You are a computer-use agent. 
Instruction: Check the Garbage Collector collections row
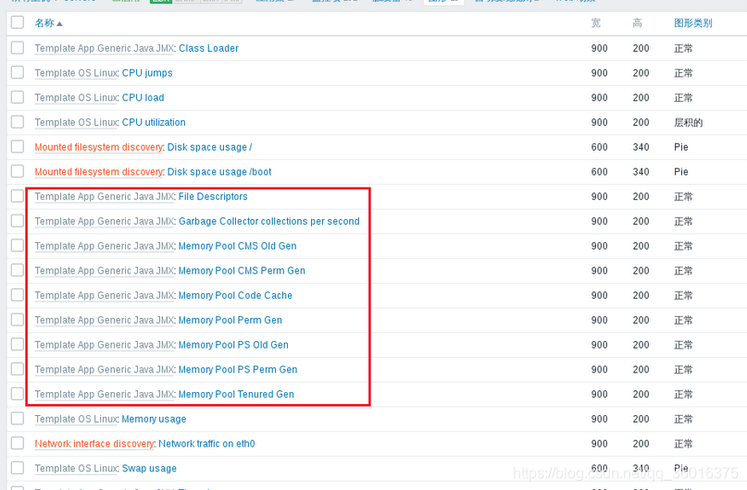(x=18, y=221)
